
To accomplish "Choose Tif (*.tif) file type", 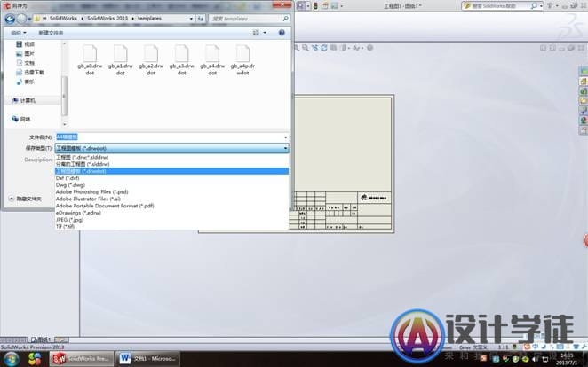I will pos(171,226).
